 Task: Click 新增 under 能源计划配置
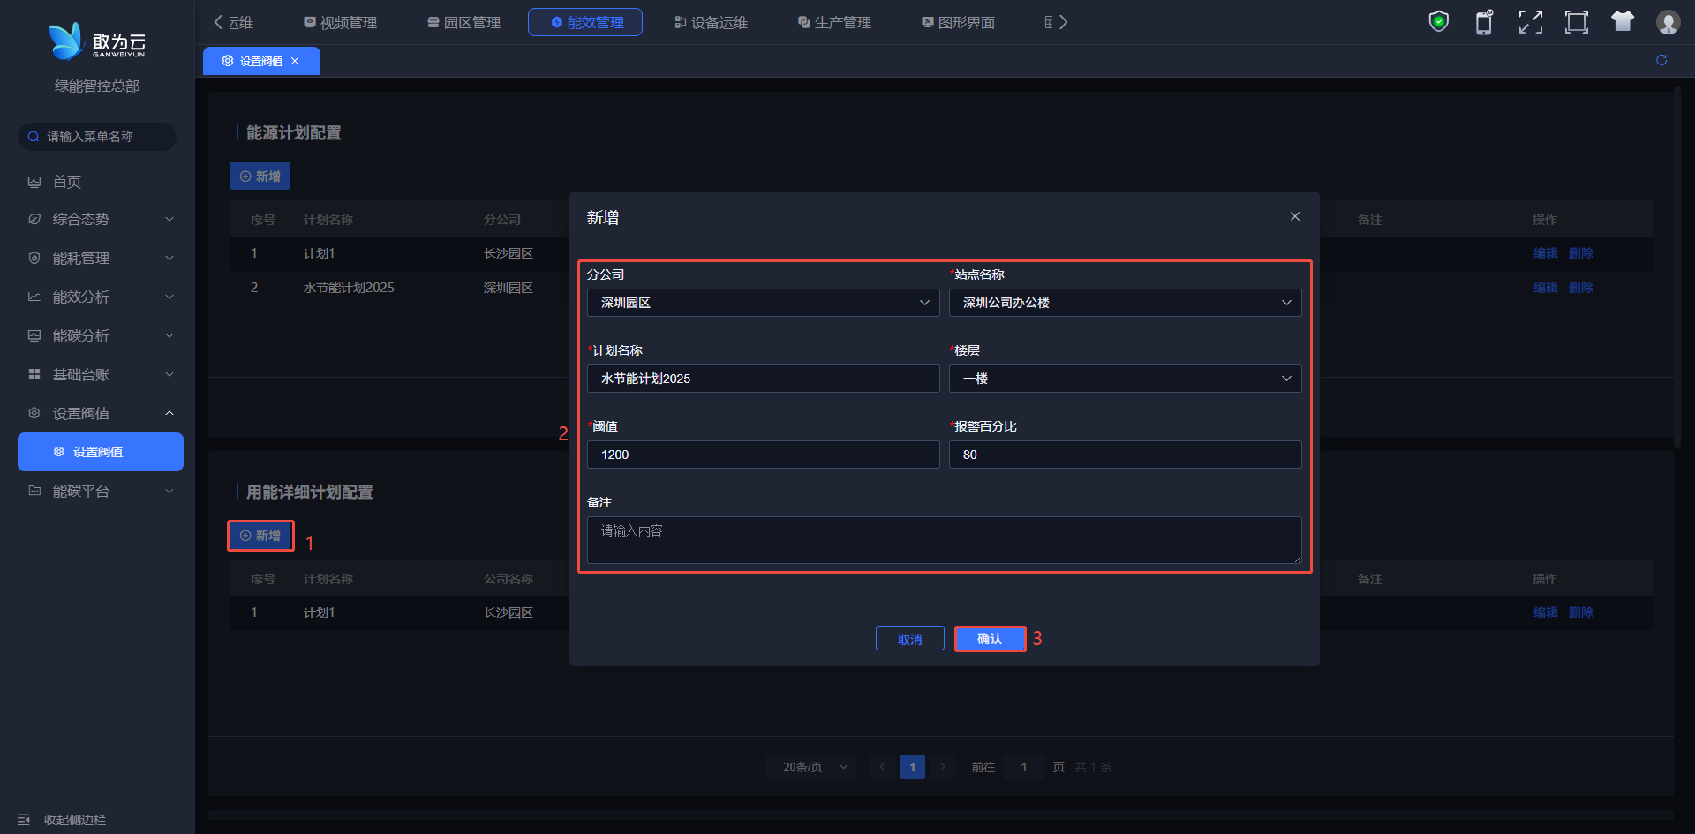tap(260, 177)
